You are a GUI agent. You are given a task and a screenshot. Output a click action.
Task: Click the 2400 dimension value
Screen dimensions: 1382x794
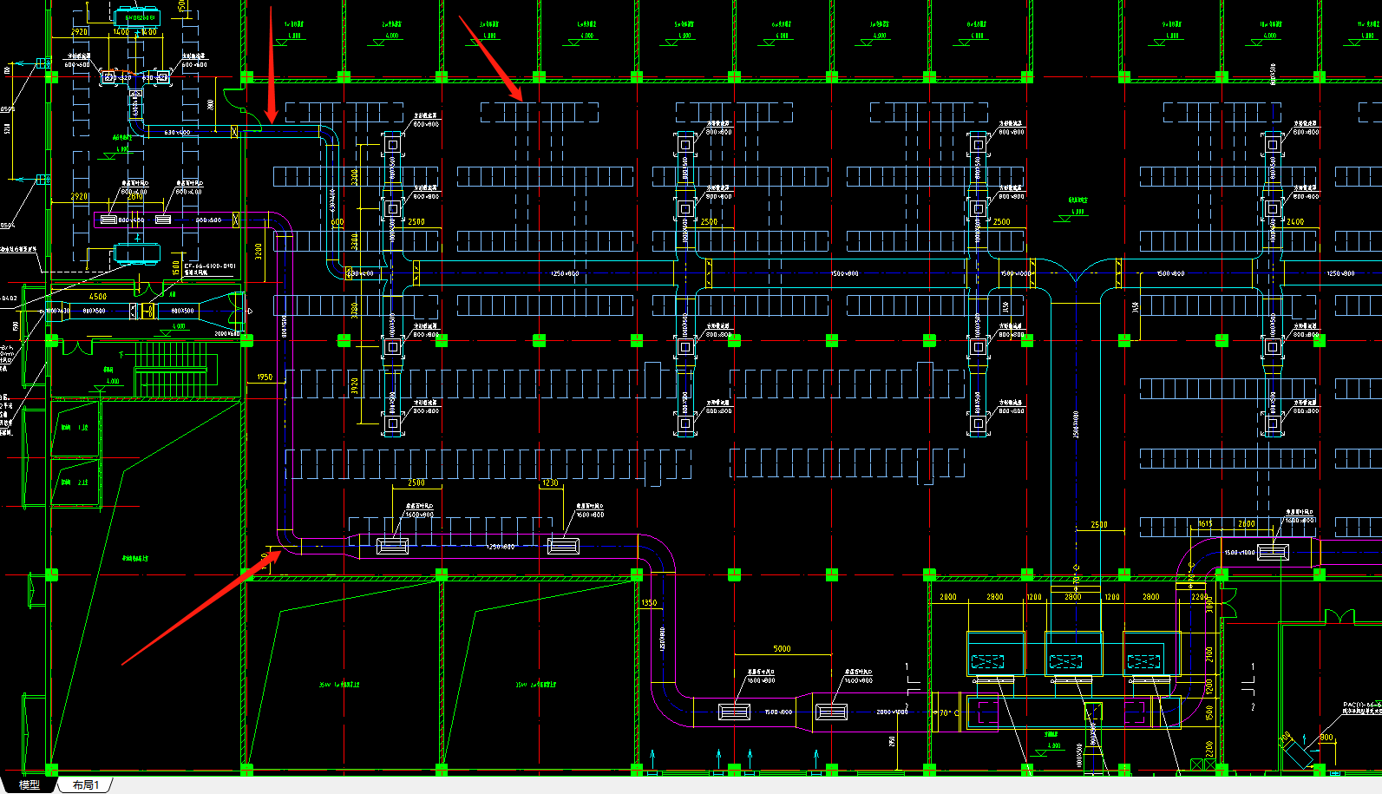coord(1295,222)
